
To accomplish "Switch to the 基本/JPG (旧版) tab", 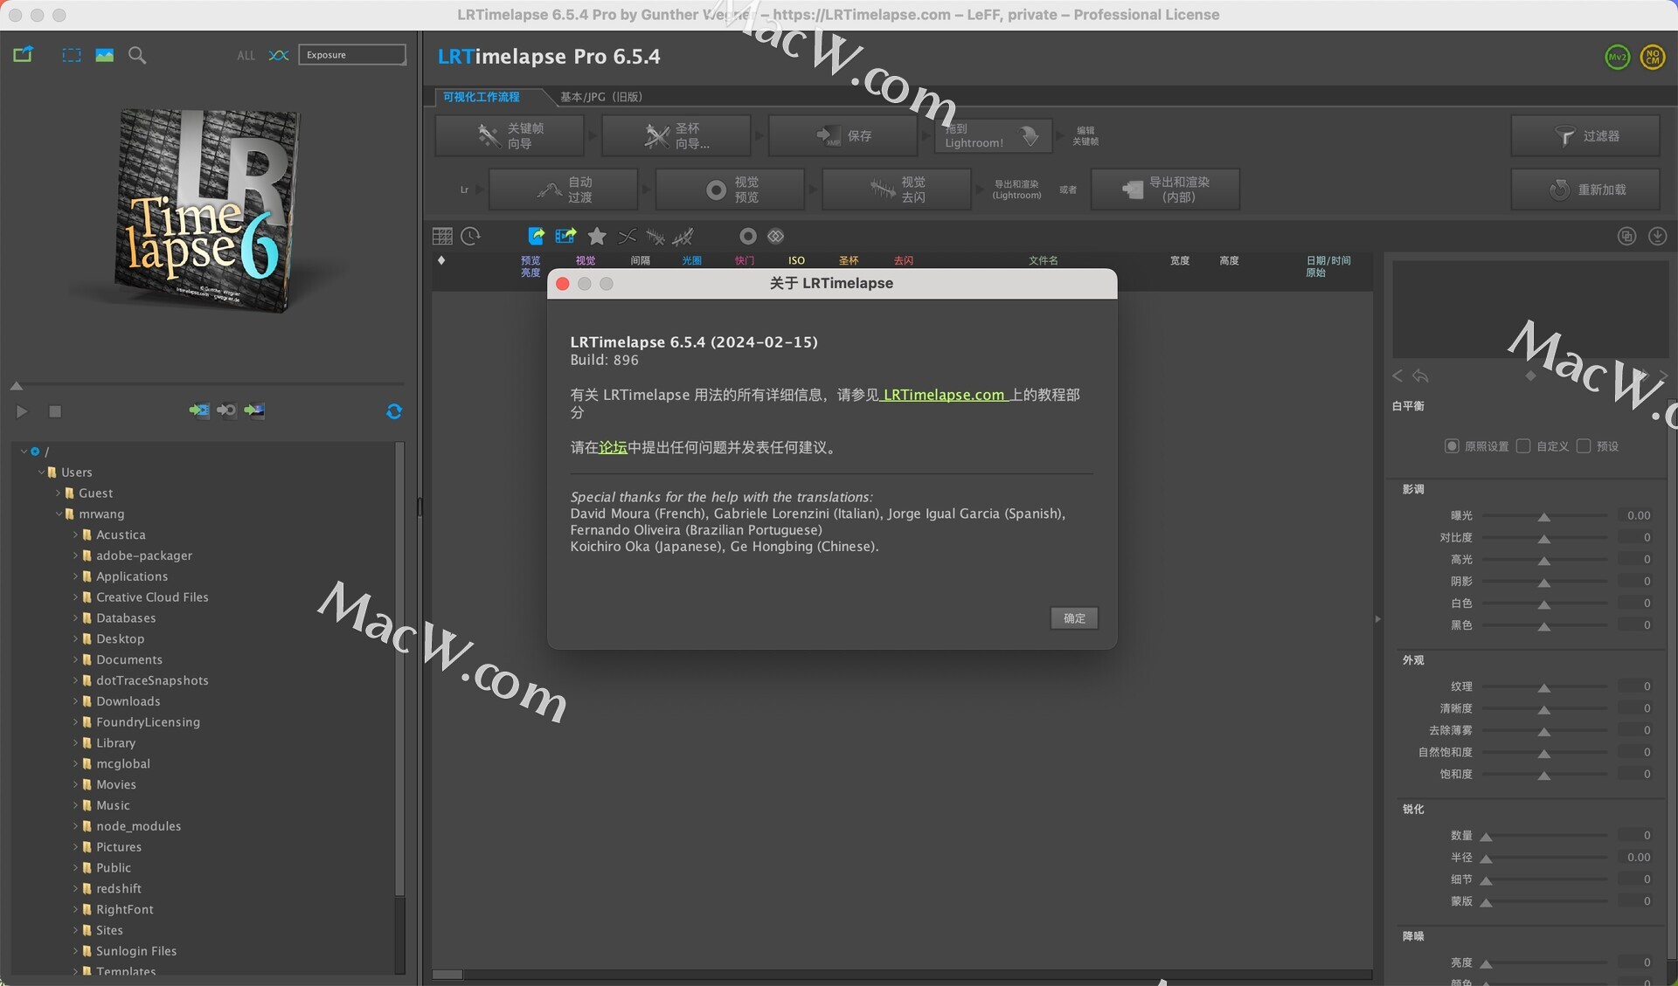I will click(x=601, y=97).
